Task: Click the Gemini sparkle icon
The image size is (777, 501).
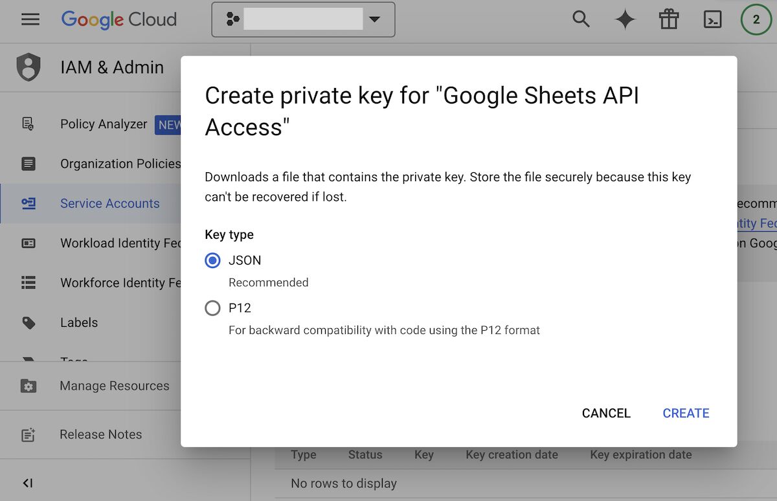Action: point(624,19)
